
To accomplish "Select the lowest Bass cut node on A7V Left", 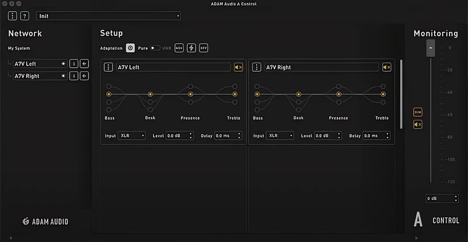I will 109,110.
